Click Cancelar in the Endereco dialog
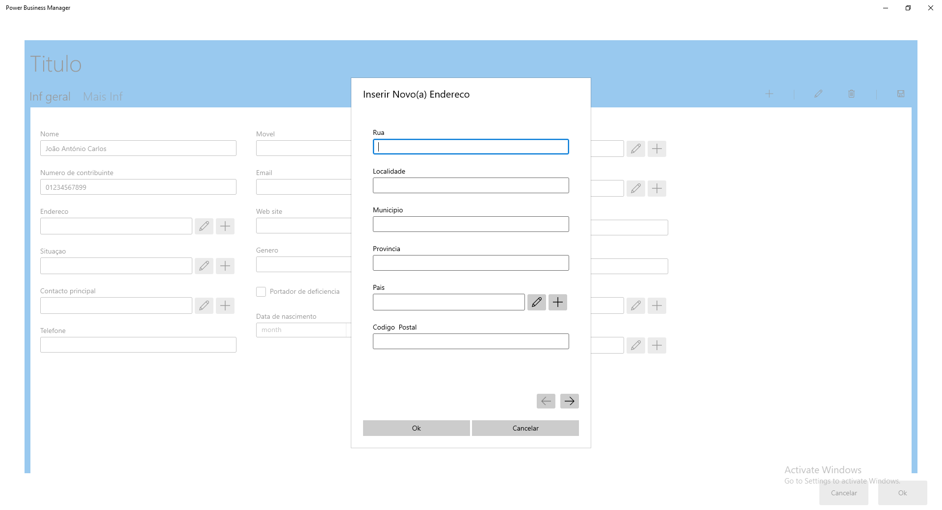 (525, 428)
